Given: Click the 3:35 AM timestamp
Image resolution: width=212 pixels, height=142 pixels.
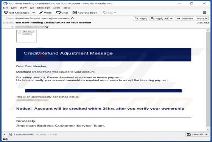Looking at the screenshot, I should click(x=203, y=23).
